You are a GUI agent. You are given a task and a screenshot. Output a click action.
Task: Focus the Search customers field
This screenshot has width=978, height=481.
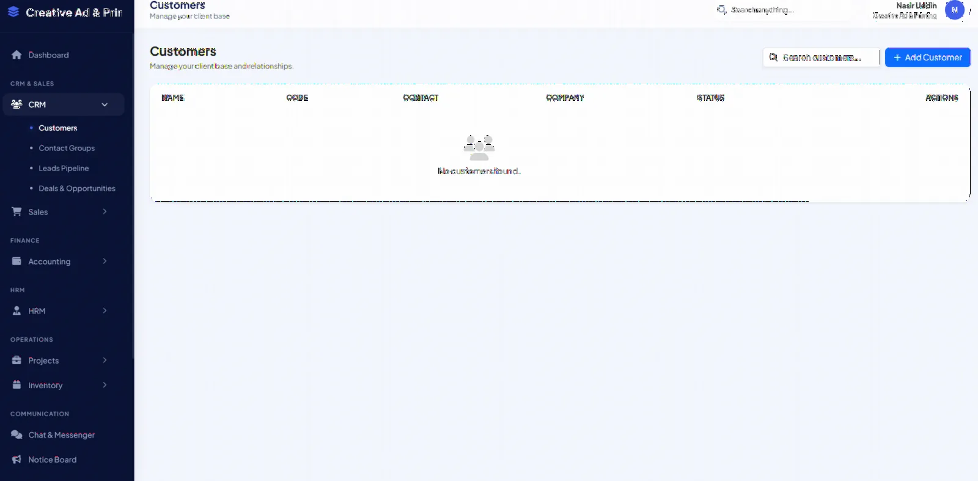point(821,57)
